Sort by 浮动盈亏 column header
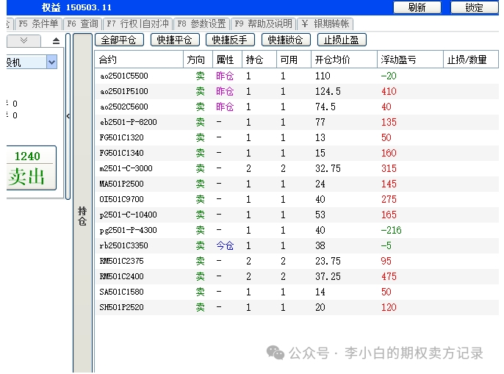504x374 pixels. click(x=410, y=60)
